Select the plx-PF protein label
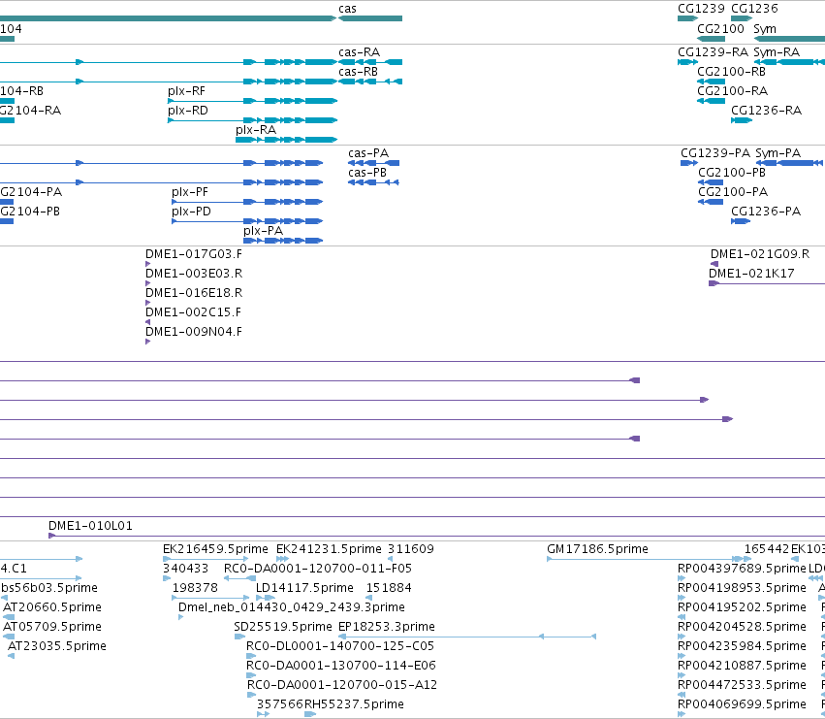This screenshot has height=719, width=825. point(190,192)
